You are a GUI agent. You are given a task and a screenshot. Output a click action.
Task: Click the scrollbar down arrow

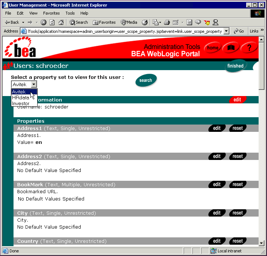(262, 243)
